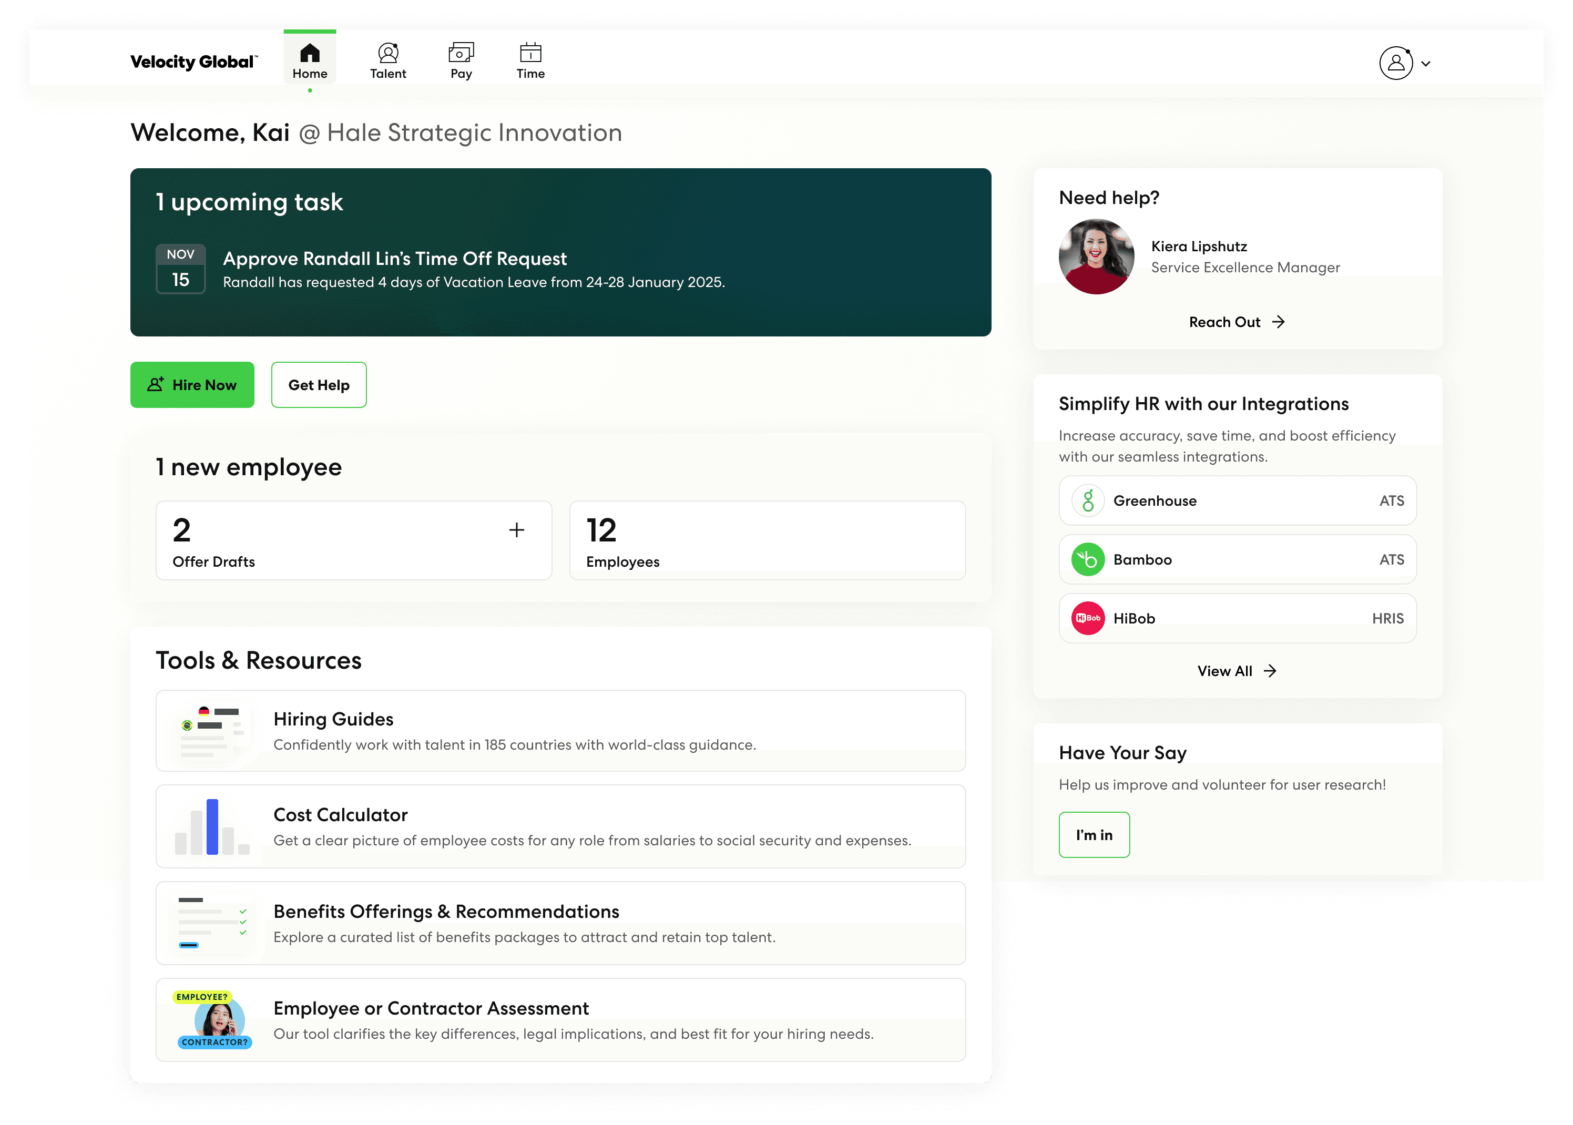Open the 12 Employees card
Viewport: 1573px width, 1125px height.
click(x=767, y=541)
